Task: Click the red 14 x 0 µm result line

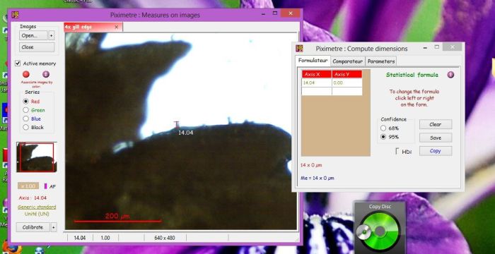Action: [311, 165]
